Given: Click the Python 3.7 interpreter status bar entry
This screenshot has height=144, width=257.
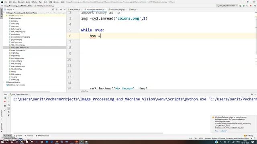Looking at the screenshot, I should tap(230, 138).
